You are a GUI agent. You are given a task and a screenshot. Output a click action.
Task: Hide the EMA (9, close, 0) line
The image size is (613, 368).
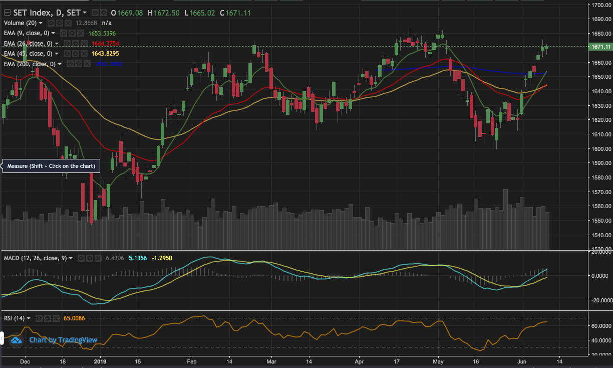click(x=64, y=33)
